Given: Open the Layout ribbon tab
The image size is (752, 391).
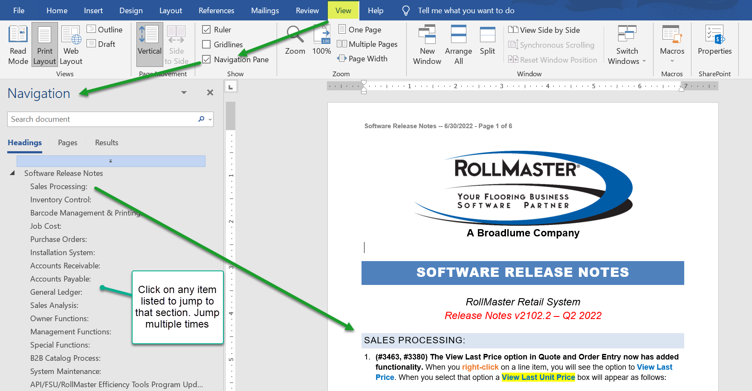Looking at the screenshot, I should 171,11.
